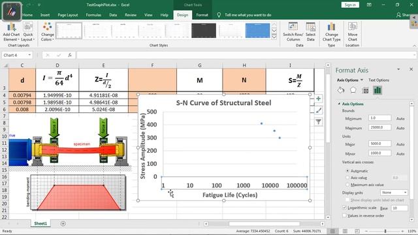Open the Name Box dropdown
The image size is (418, 235).
(x=29, y=55)
